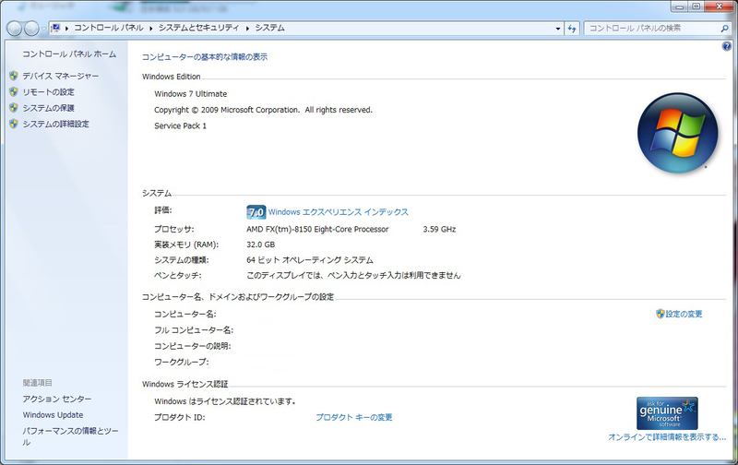738x465 pixels.
Task: Click the genuine Microsoft software badge
Action: click(x=667, y=413)
